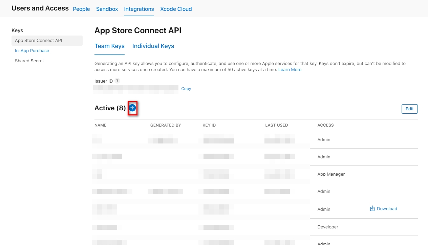
Task: Click the KEY ID column header
Action: (x=209, y=125)
